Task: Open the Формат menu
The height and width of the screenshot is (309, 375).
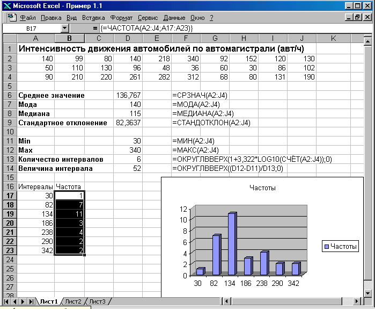Action: point(121,18)
